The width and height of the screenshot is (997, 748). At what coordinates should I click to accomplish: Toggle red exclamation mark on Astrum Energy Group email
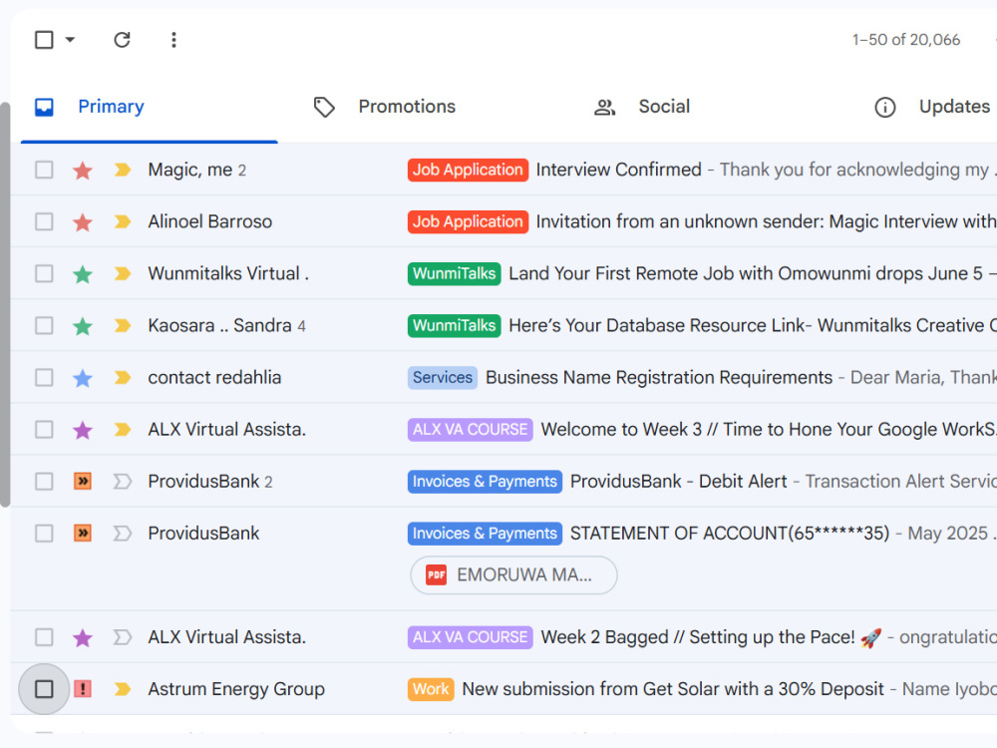point(83,689)
